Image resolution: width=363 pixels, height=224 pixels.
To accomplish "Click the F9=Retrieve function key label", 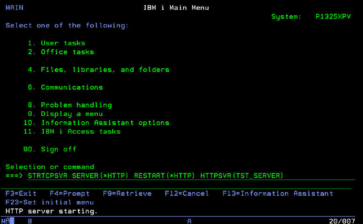I will [128, 193].
